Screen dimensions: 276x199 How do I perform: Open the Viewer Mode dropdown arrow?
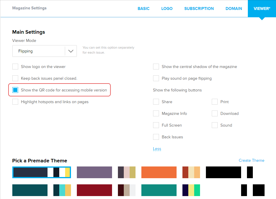point(71,51)
